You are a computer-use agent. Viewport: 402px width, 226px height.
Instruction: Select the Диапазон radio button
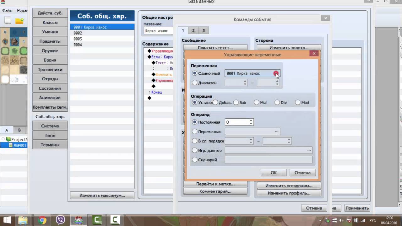(x=195, y=83)
